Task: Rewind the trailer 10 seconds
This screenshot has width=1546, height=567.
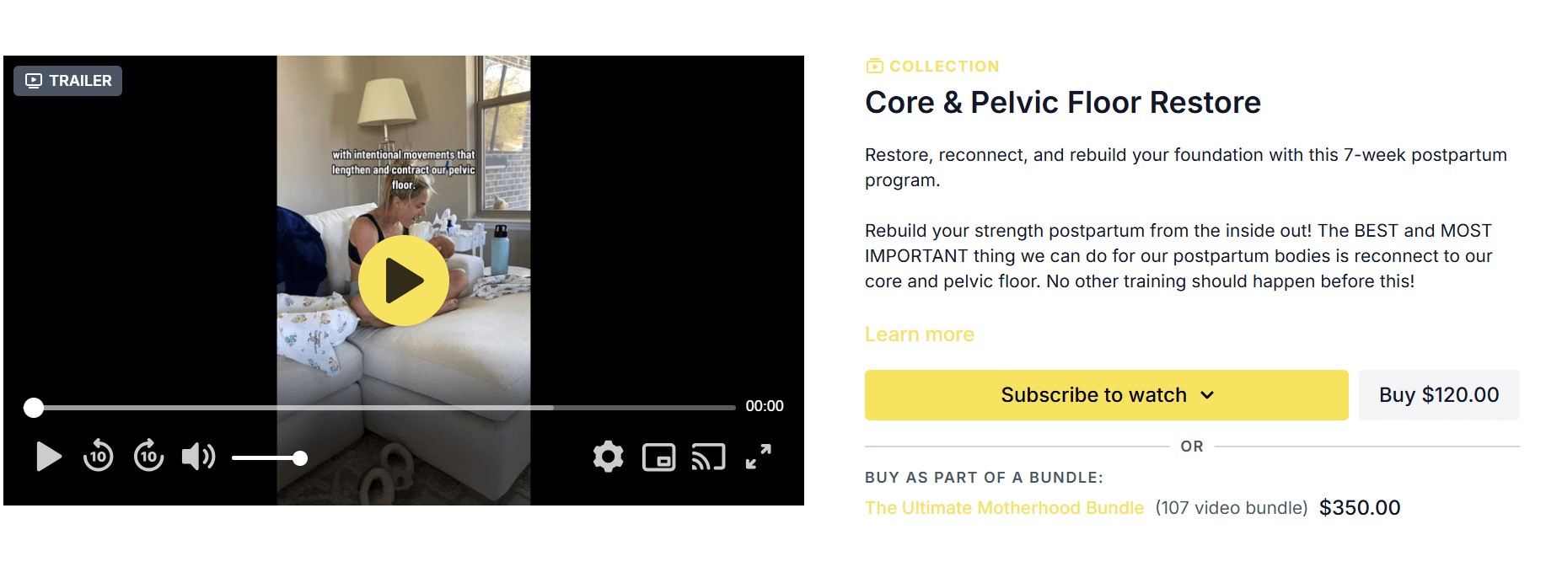Action: 99,457
